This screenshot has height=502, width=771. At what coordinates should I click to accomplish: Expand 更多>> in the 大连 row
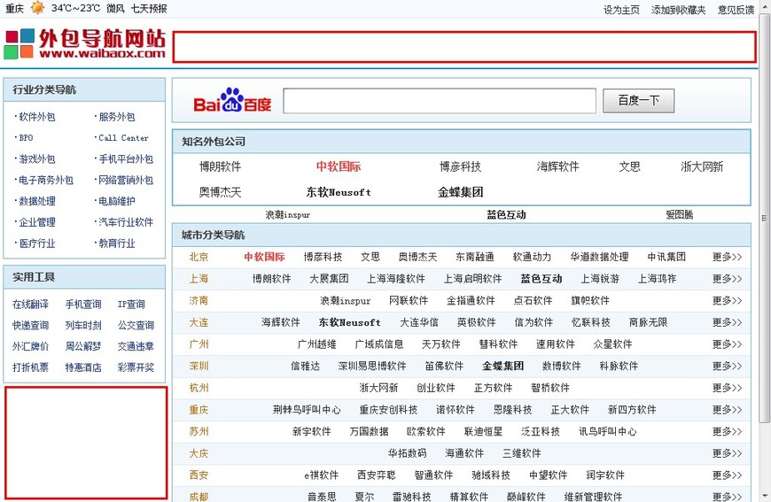[728, 322]
